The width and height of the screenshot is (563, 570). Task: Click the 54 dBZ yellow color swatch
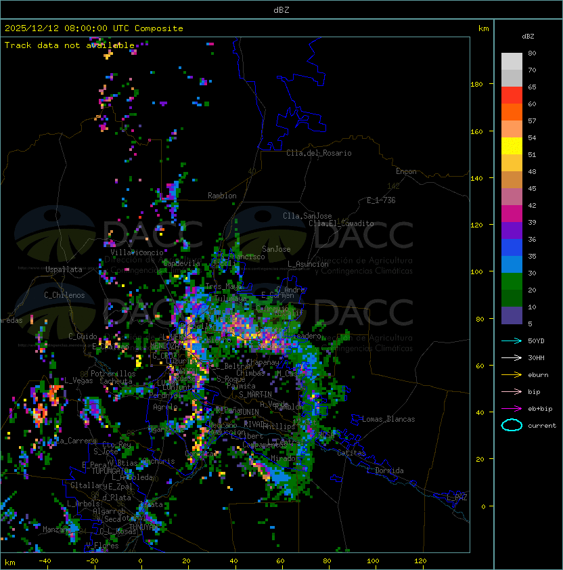coord(512,146)
